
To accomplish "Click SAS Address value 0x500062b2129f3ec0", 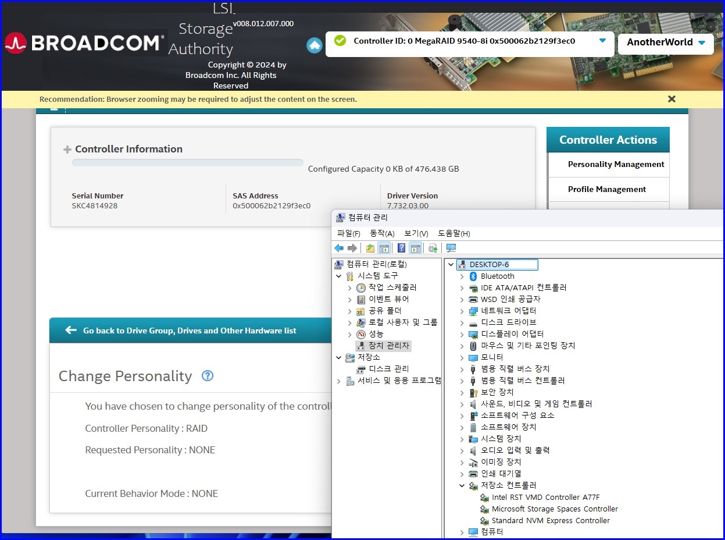I will [x=272, y=206].
